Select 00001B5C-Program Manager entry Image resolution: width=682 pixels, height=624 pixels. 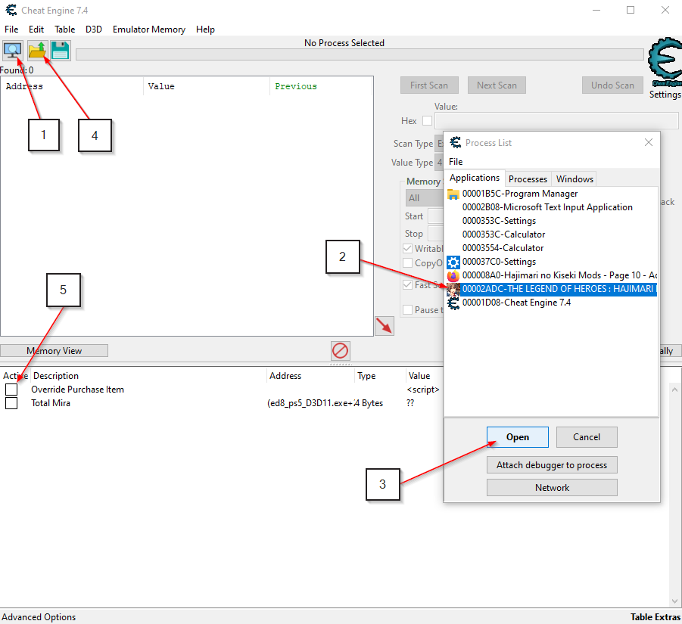click(x=552, y=194)
